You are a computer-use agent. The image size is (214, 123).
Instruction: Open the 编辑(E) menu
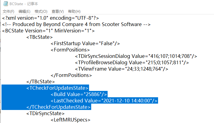pyautogui.click(x=24, y=12)
